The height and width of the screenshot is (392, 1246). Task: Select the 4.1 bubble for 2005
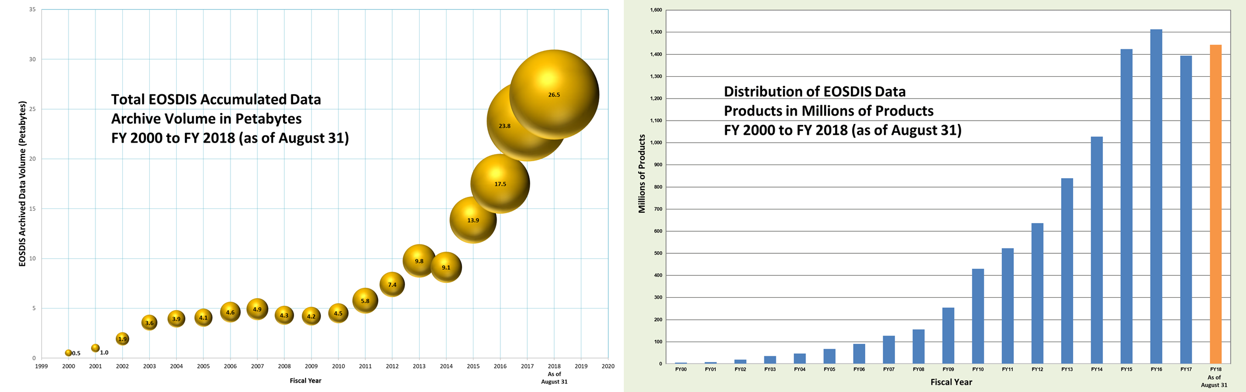[204, 317]
